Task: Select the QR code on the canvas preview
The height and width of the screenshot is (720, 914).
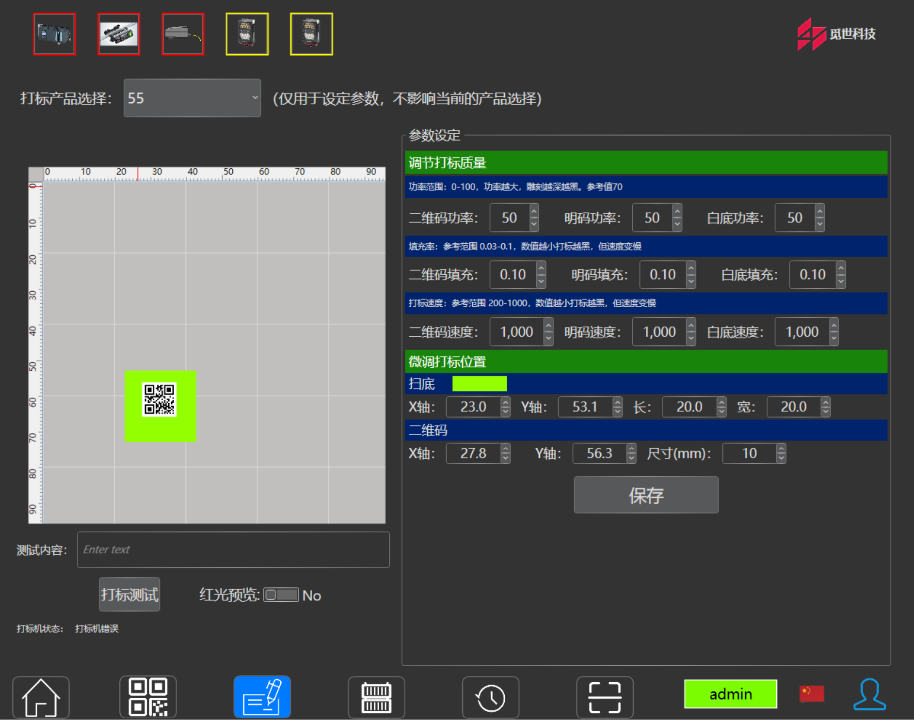Action: click(x=159, y=400)
